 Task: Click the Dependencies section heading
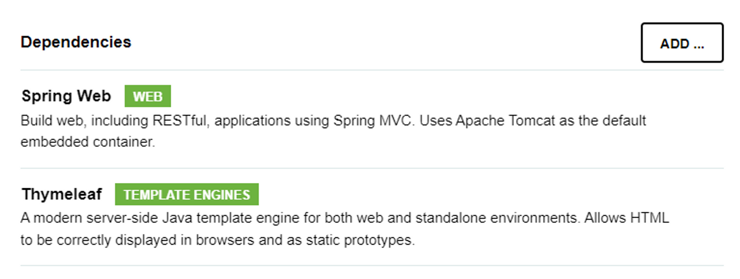76,42
